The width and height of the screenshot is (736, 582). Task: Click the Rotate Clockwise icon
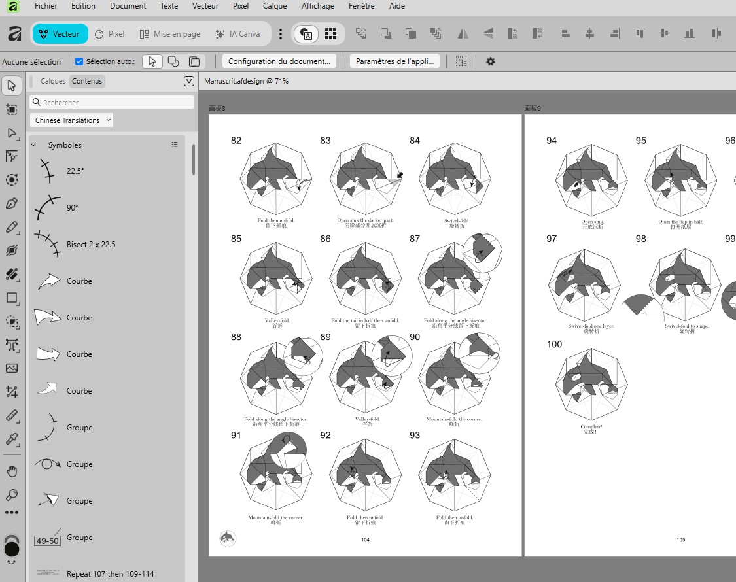538,33
